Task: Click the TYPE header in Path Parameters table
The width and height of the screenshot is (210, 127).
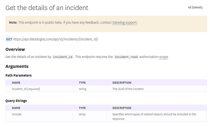Action: pos(82,83)
